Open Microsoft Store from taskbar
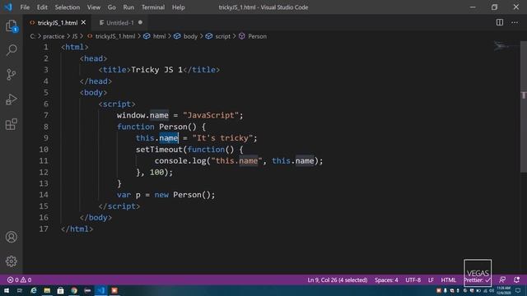Screen dimensions: 527x296 point(60,290)
